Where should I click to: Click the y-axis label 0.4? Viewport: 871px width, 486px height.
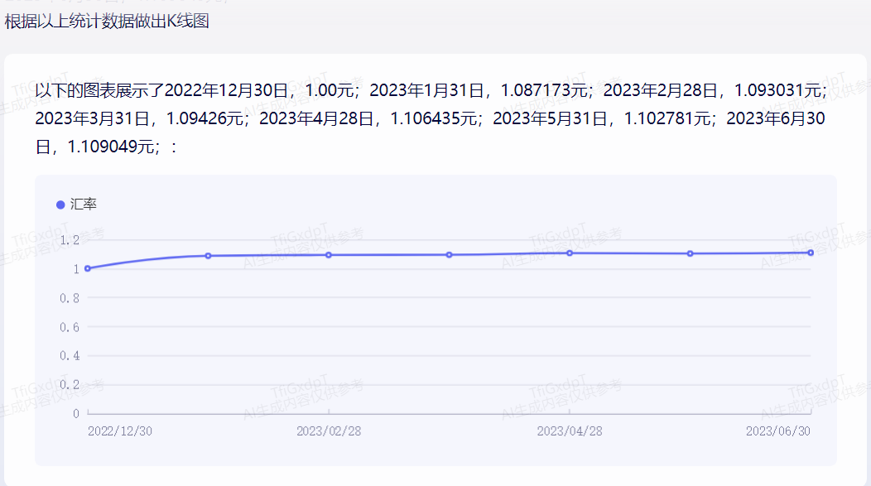(x=70, y=355)
